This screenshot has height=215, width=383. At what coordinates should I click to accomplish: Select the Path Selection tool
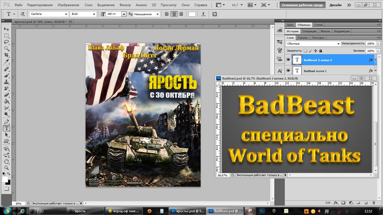6,135
